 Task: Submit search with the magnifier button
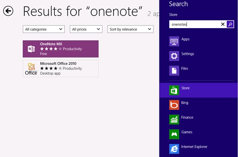tap(230, 24)
